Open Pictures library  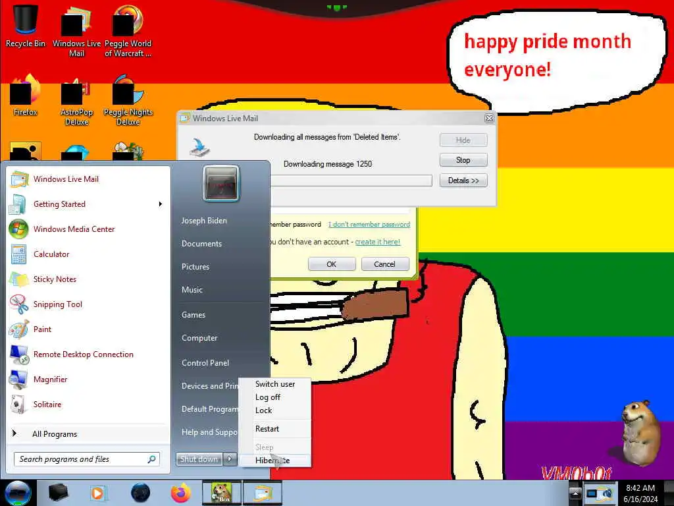pyautogui.click(x=195, y=267)
